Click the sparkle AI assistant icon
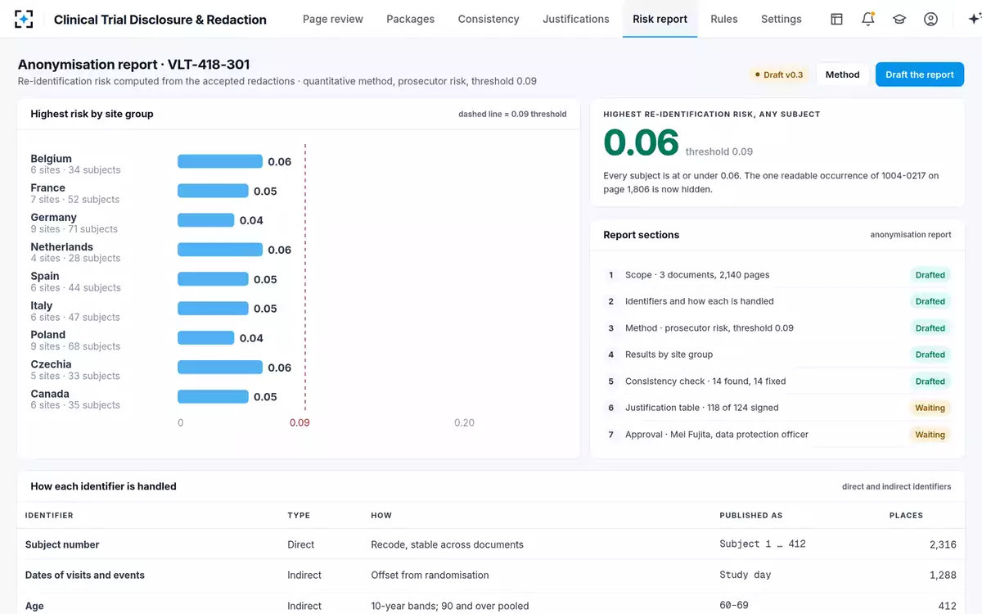Screen dimensions: 982x614 coord(974,19)
